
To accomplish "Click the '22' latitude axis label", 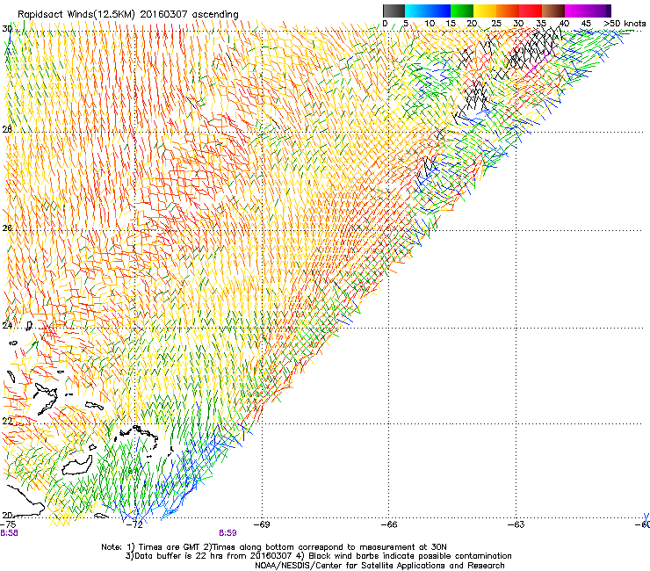I will tap(7, 421).
